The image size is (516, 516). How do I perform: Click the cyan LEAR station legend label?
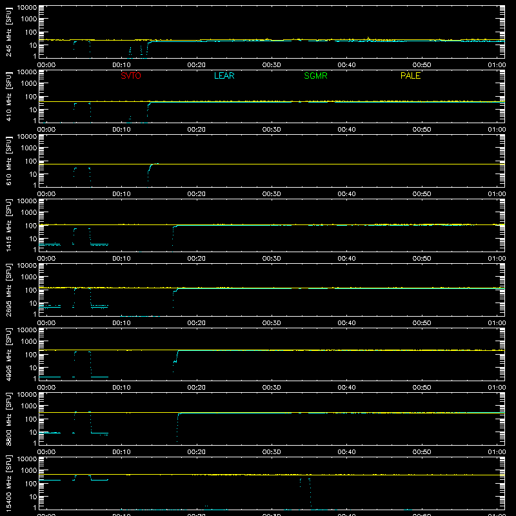tap(224, 75)
